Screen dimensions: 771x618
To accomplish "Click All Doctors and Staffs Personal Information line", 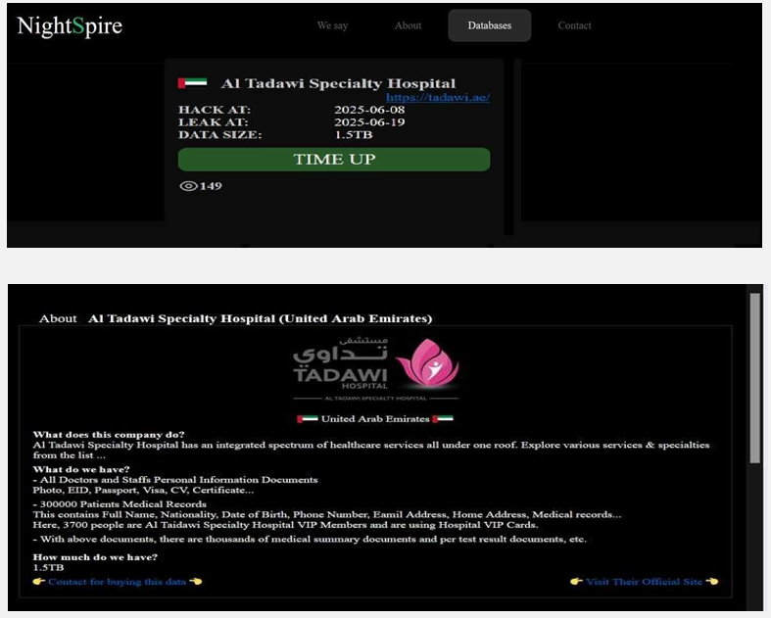I will [175, 480].
